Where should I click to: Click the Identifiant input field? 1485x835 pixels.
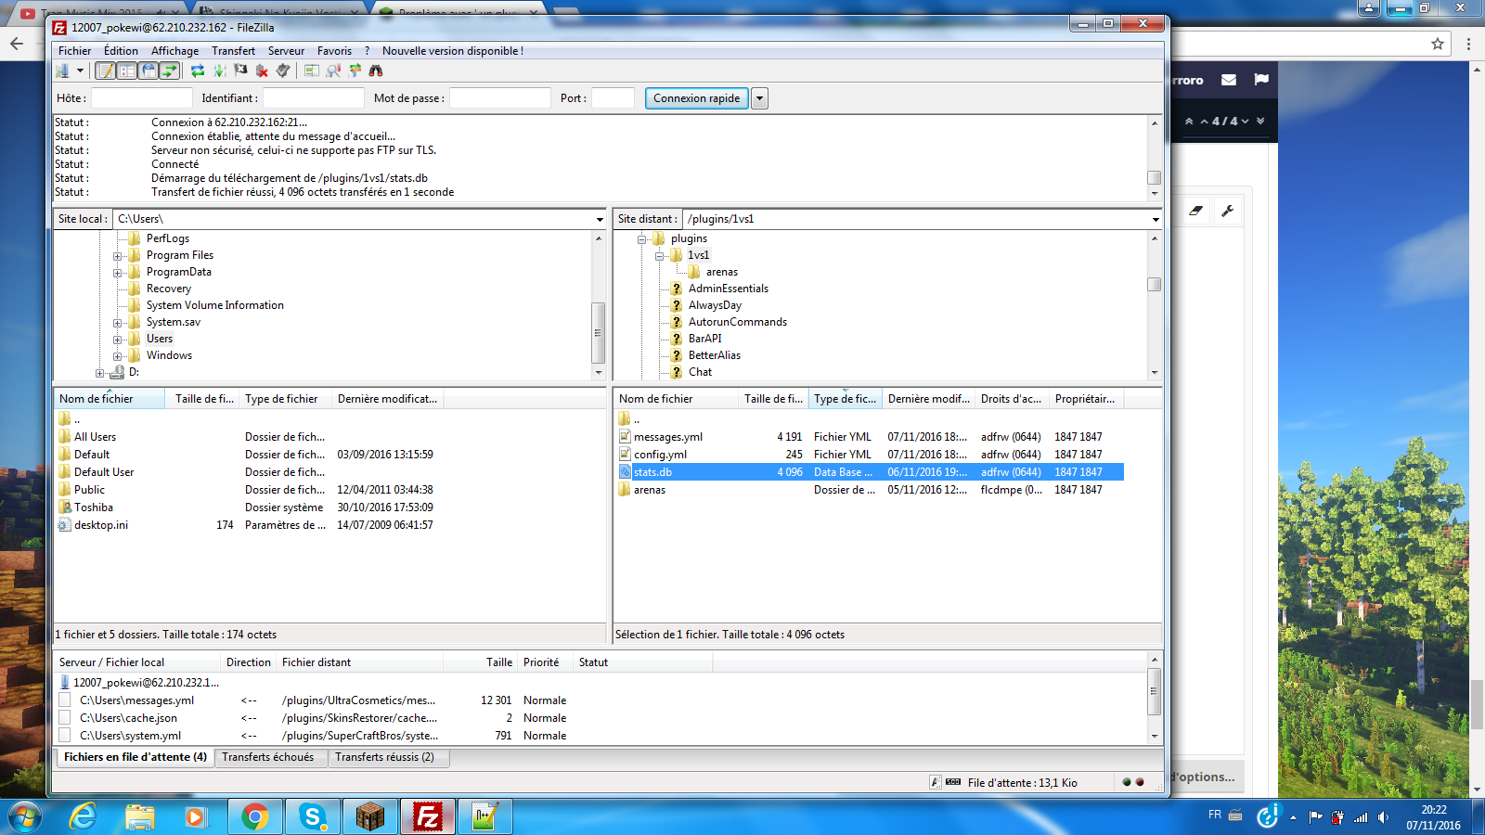[313, 98]
